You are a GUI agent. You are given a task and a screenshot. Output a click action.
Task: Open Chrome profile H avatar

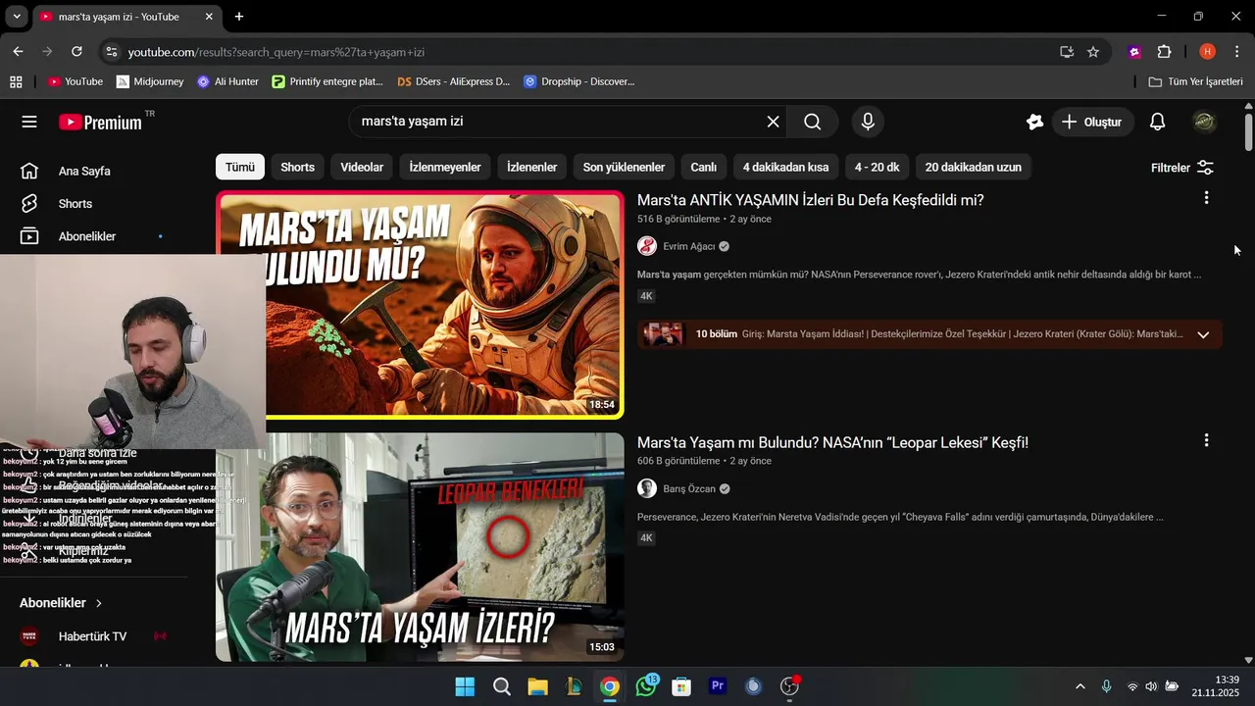tap(1207, 52)
